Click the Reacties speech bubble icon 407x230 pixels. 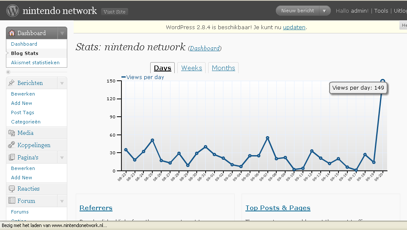12,189
